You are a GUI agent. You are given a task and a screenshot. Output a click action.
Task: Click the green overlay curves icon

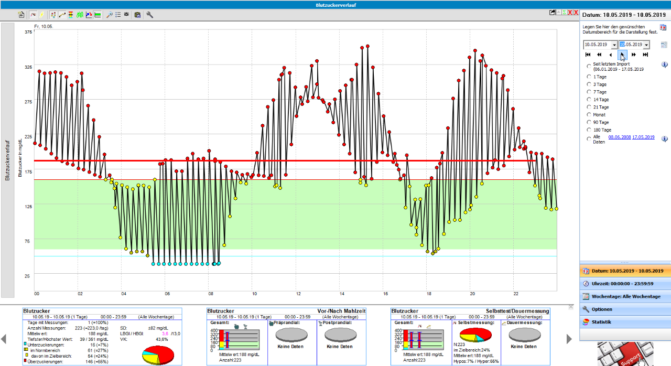[x=80, y=15]
